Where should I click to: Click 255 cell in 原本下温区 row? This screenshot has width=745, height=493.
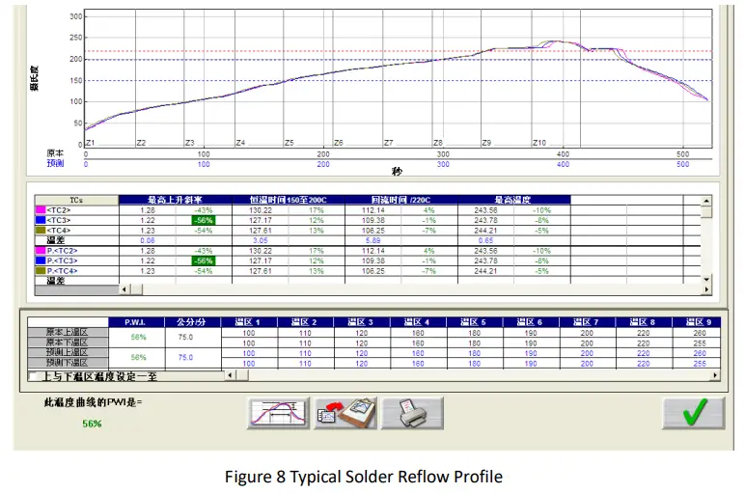(700, 342)
